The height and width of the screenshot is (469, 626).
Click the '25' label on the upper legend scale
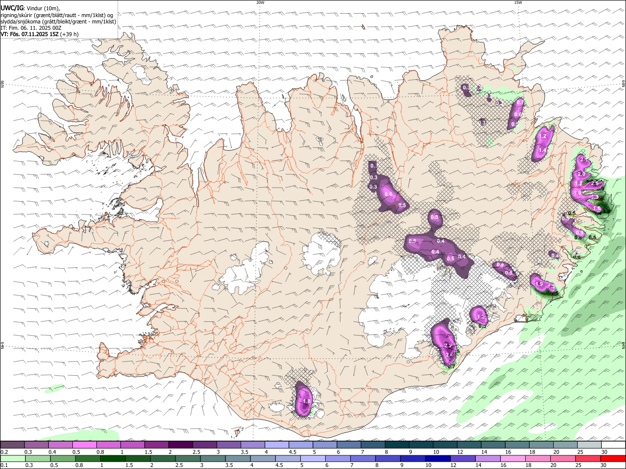[x=581, y=452]
